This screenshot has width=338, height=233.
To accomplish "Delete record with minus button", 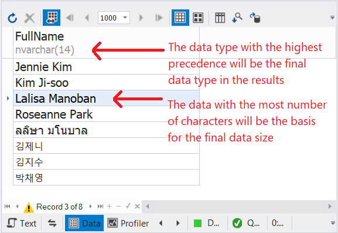I will pyautogui.click(x=118, y=206).
